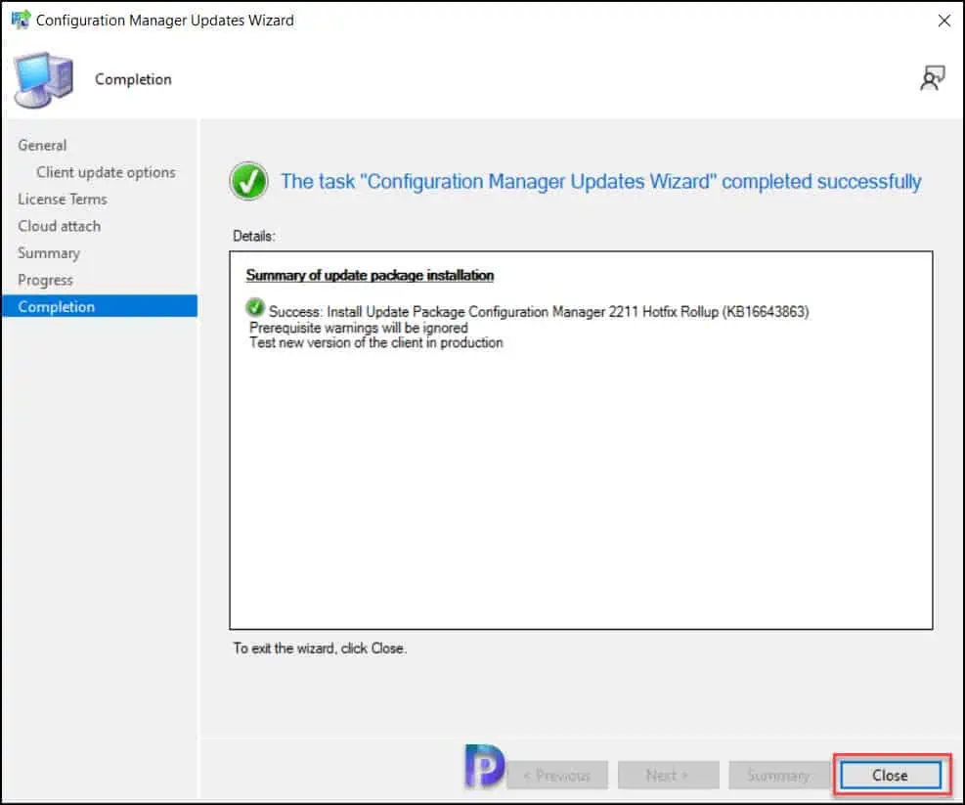Click the 'Success: Install Update Package' line

coord(539,312)
